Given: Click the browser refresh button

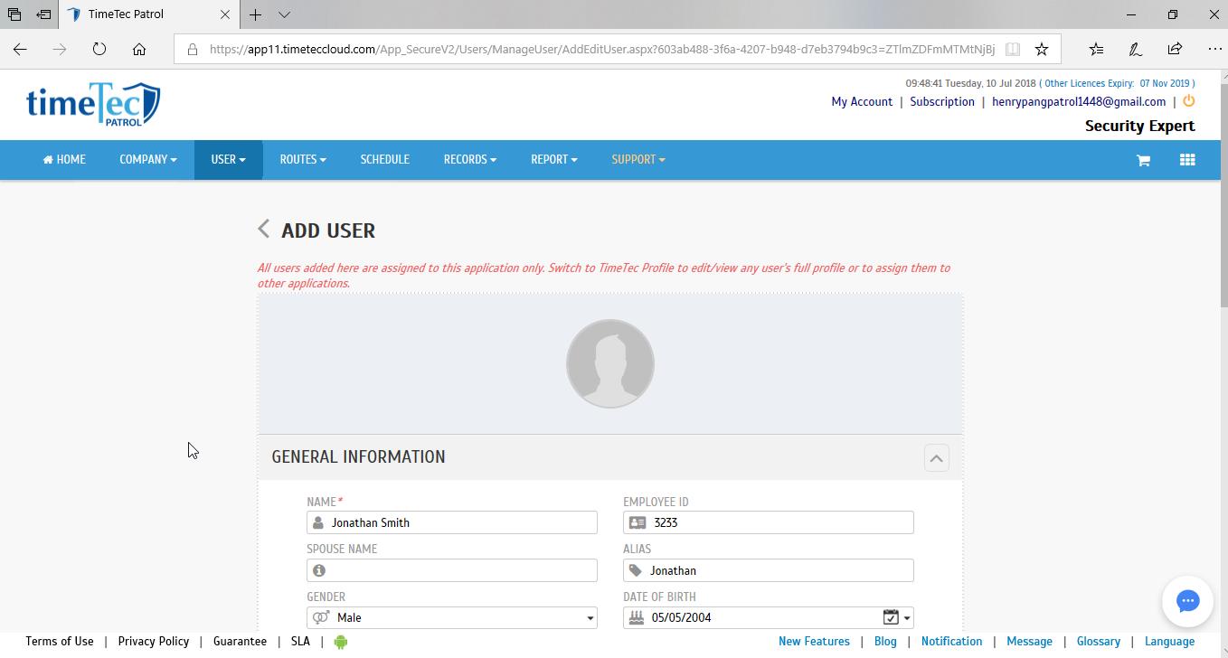Looking at the screenshot, I should pos(99,49).
